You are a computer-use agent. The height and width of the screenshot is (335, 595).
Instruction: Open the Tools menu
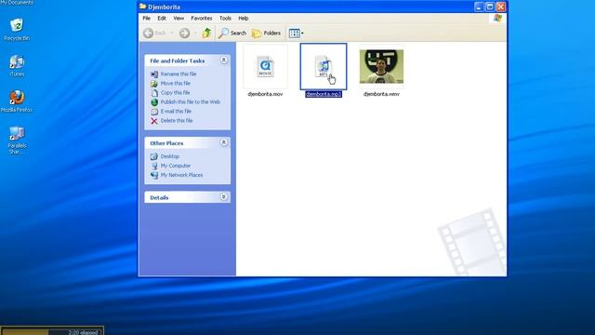pos(225,19)
